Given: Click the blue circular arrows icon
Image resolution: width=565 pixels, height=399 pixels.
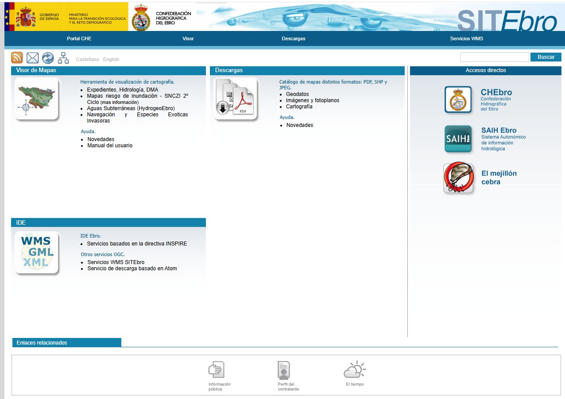Looking at the screenshot, I should 48,58.
